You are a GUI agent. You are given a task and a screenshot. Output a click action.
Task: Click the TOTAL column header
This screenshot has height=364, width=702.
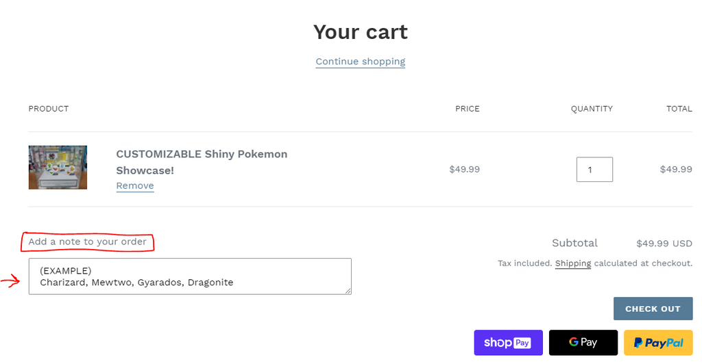[x=679, y=109]
